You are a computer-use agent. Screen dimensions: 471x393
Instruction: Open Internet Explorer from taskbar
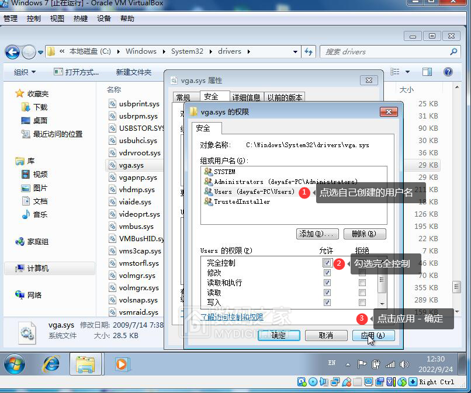[51, 364]
